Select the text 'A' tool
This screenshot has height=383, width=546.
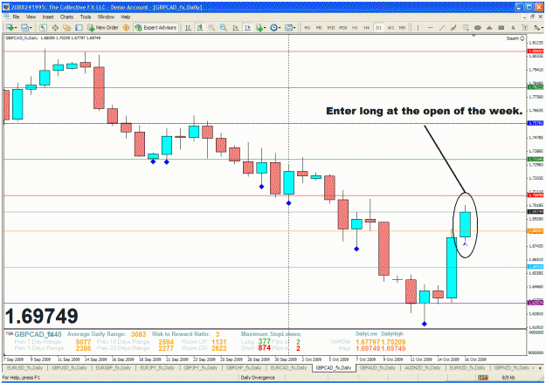pos(513,27)
